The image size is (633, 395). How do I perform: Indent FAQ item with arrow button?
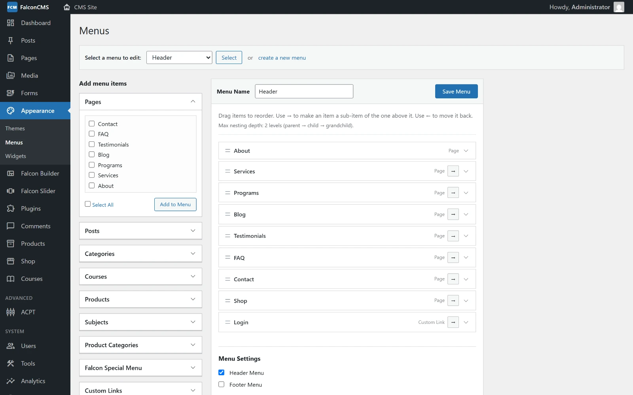[x=453, y=258]
